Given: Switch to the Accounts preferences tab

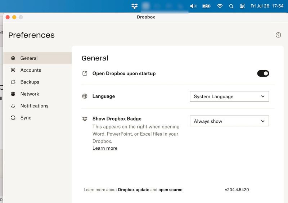Looking at the screenshot, I should [x=31, y=70].
